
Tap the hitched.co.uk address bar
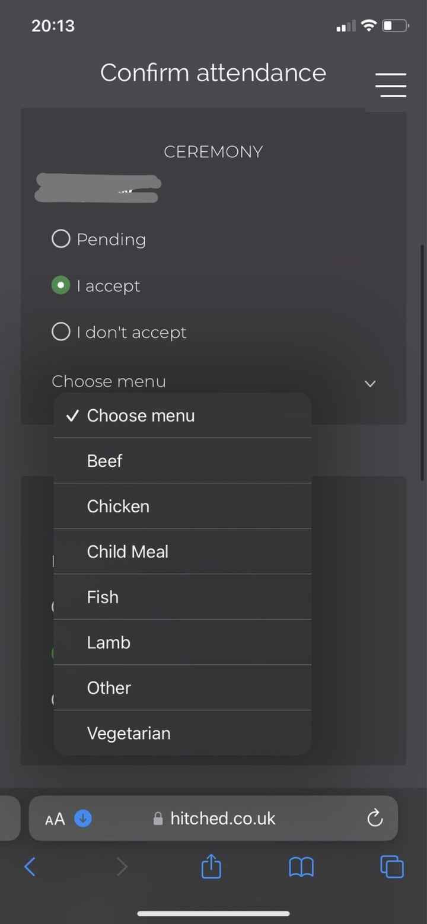pos(222,818)
